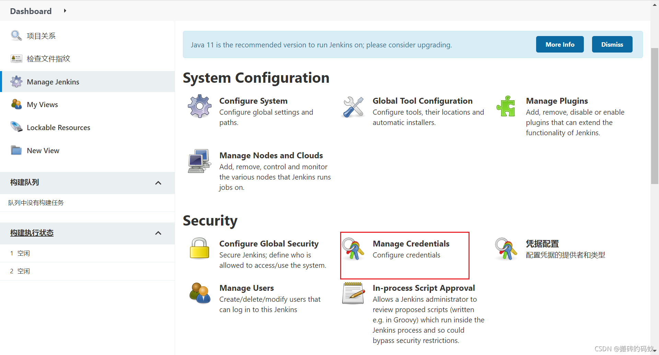
Task: Click the page's vertical scrollbar thumb
Action: click(x=655, y=116)
